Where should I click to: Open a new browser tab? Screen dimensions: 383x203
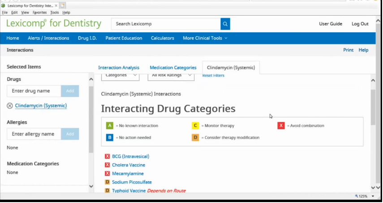(x=62, y=5)
